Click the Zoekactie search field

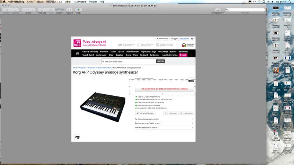[245, 10]
